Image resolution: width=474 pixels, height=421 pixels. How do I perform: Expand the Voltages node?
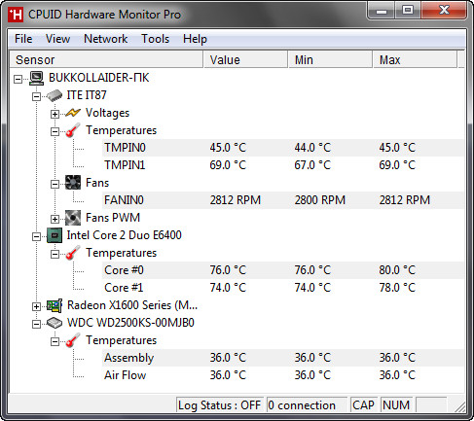(x=55, y=114)
